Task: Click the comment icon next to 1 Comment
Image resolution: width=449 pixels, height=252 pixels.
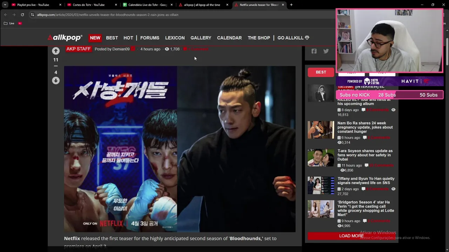Action: point(185,49)
